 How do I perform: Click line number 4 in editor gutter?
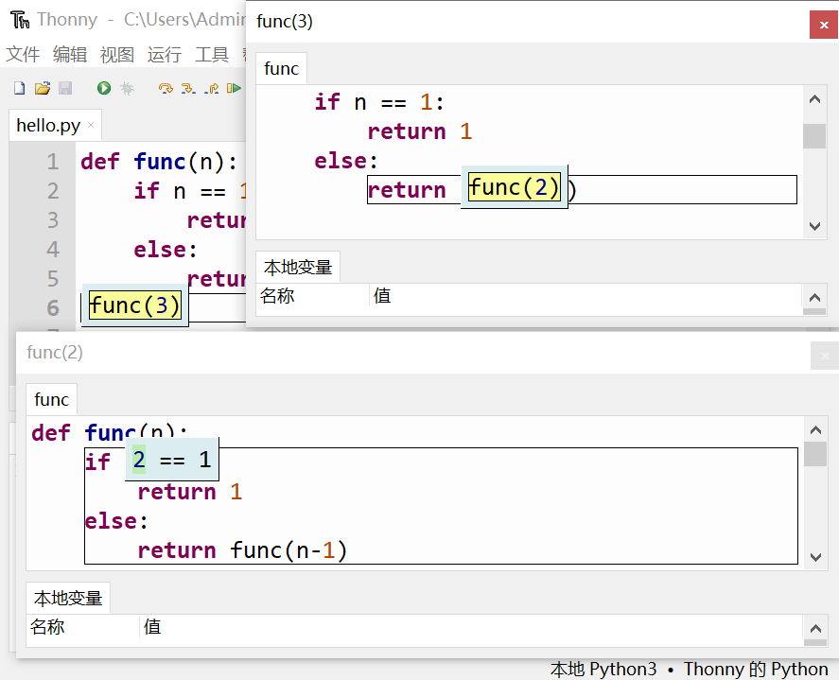[x=53, y=250]
